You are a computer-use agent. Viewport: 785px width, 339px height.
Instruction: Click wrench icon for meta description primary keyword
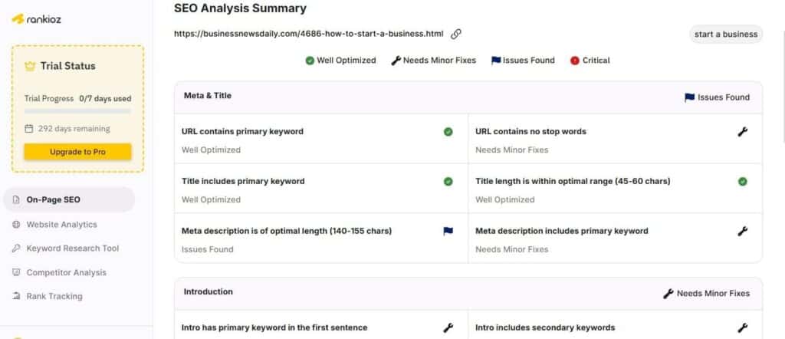[x=742, y=231]
